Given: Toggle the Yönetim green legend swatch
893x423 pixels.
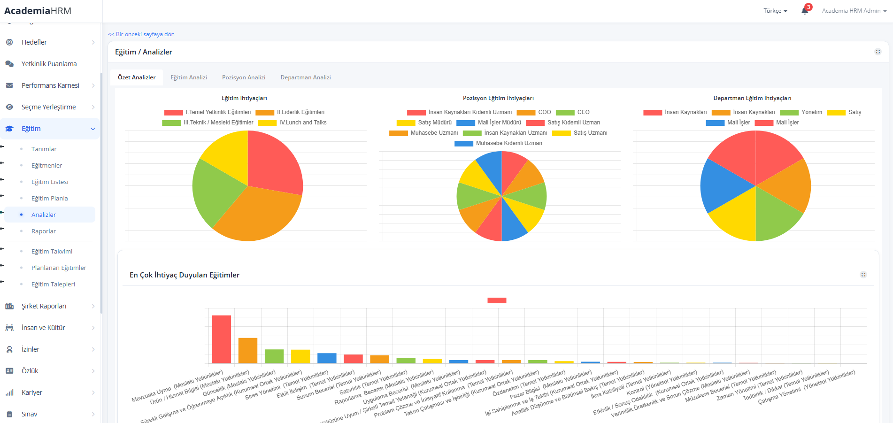Looking at the screenshot, I should click(x=789, y=113).
